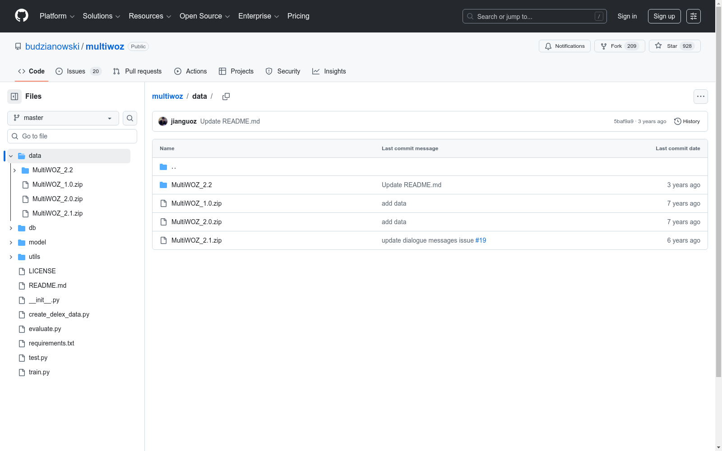Click the parent directory folder icon

pyautogui.click(x=163, y=167)
